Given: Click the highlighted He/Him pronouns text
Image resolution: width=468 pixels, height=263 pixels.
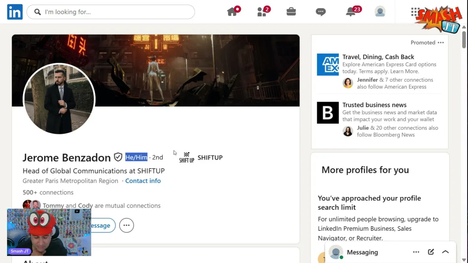Looking at the screenshot, I should [x=136, y=157].
